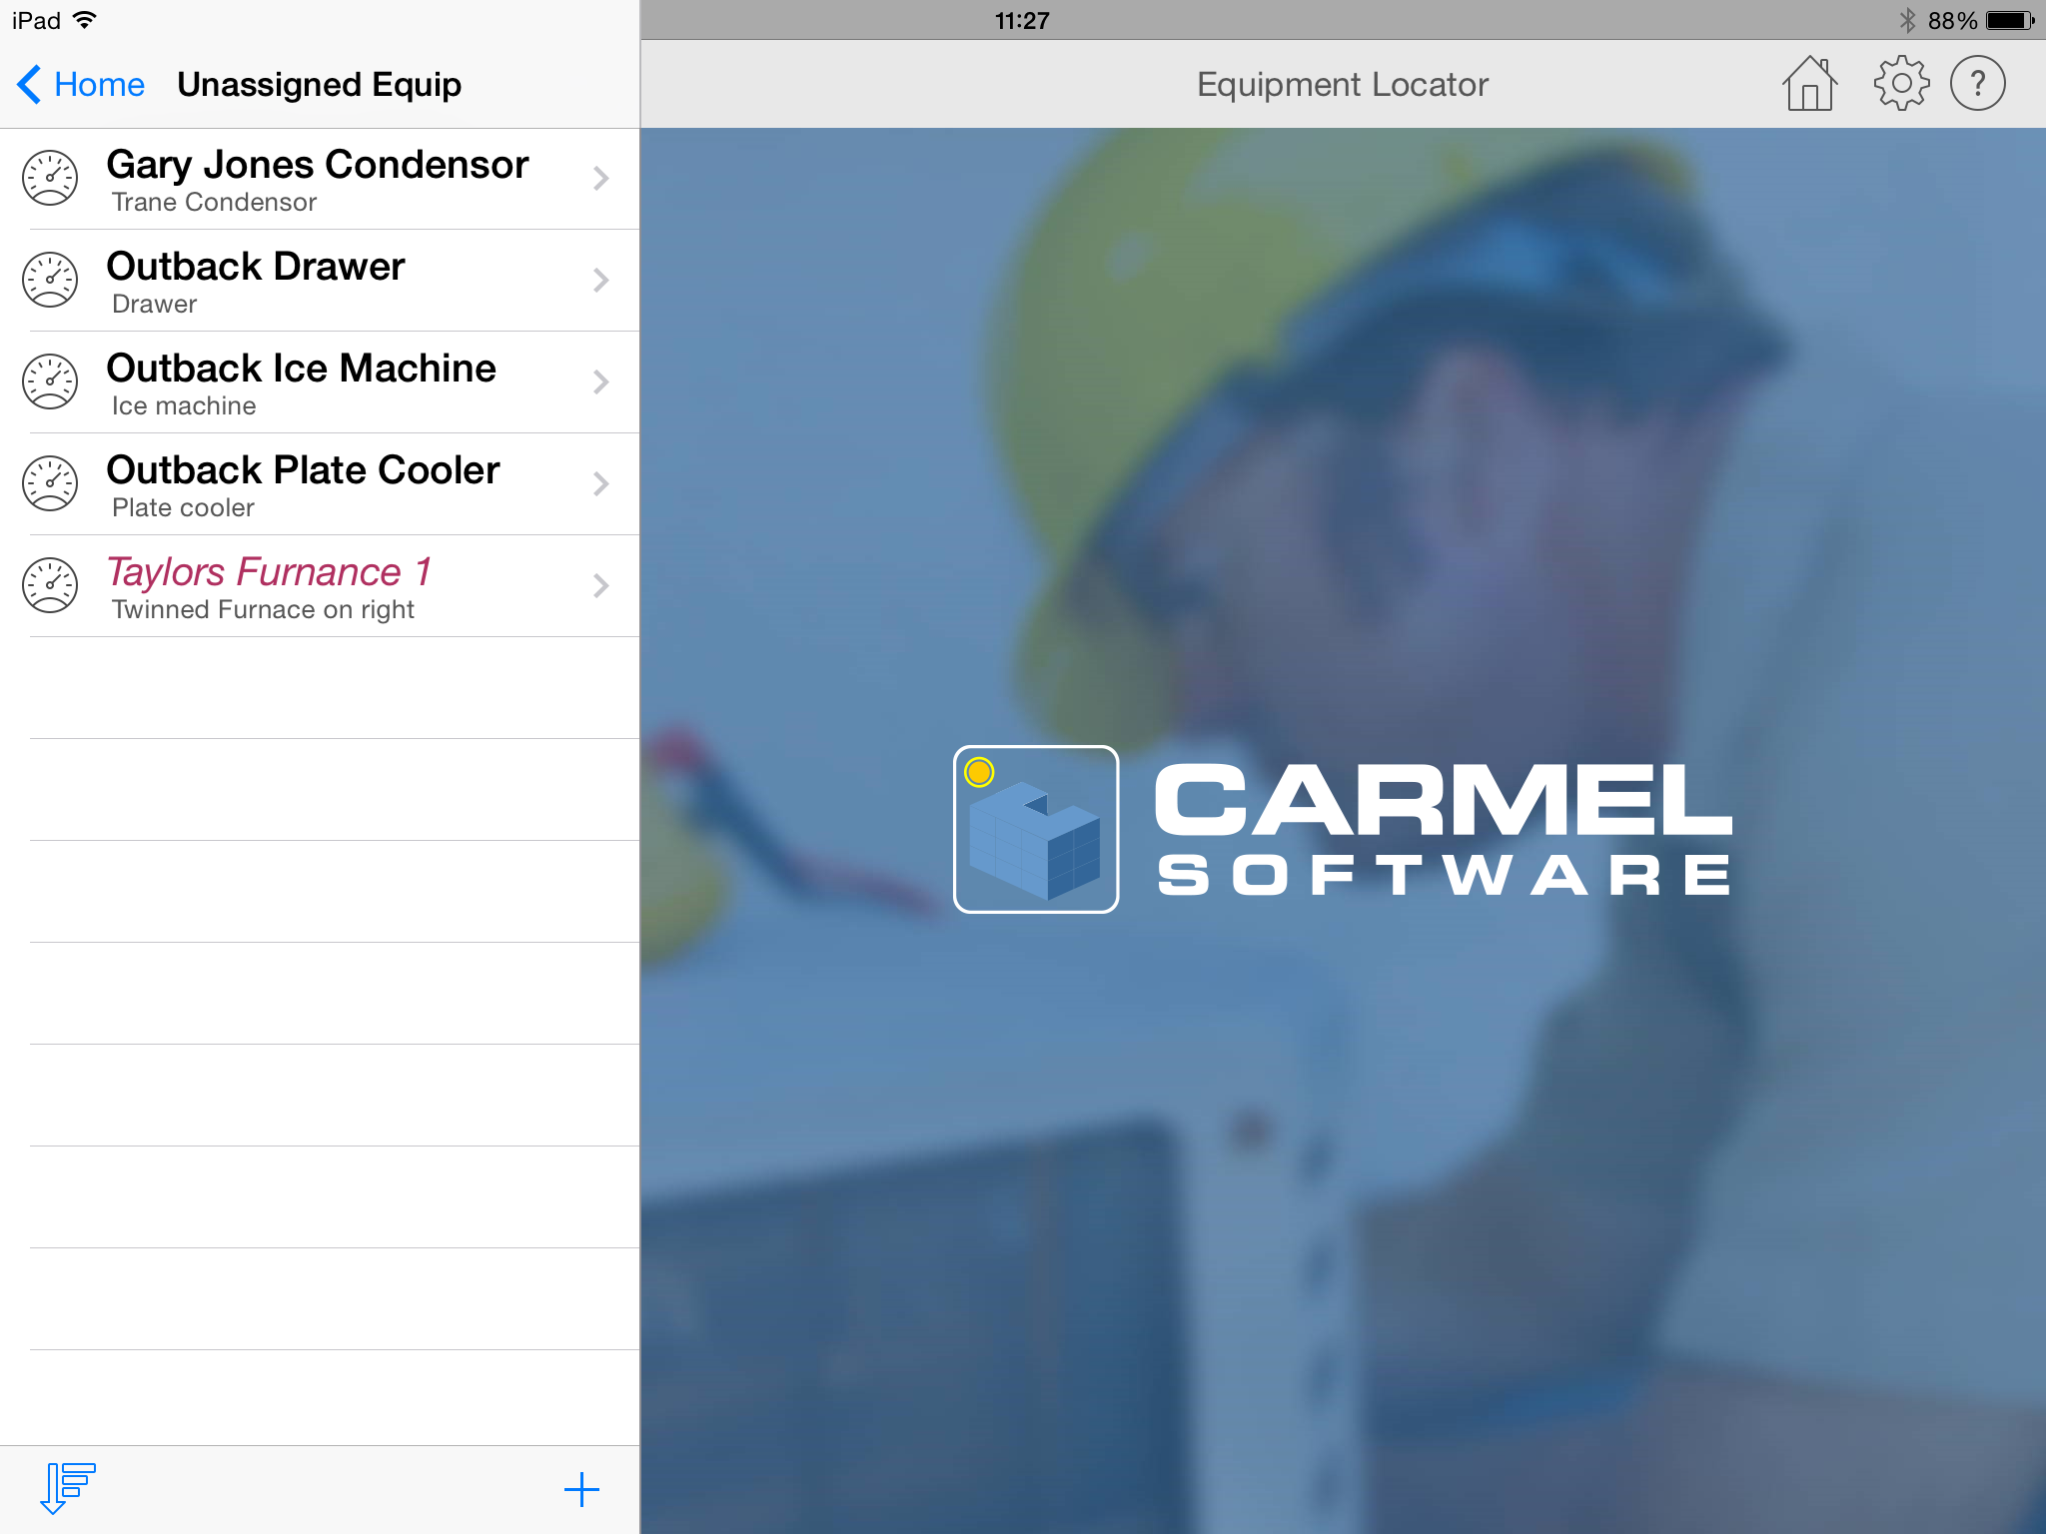2046x1534 pixels.
Task: Tap the blue back chevron arrow
Action: point(29,85)
